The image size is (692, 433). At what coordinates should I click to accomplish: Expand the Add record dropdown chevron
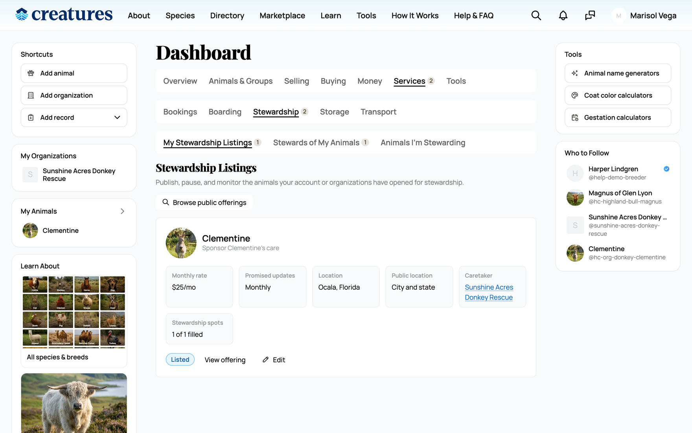tap(117, 117)
